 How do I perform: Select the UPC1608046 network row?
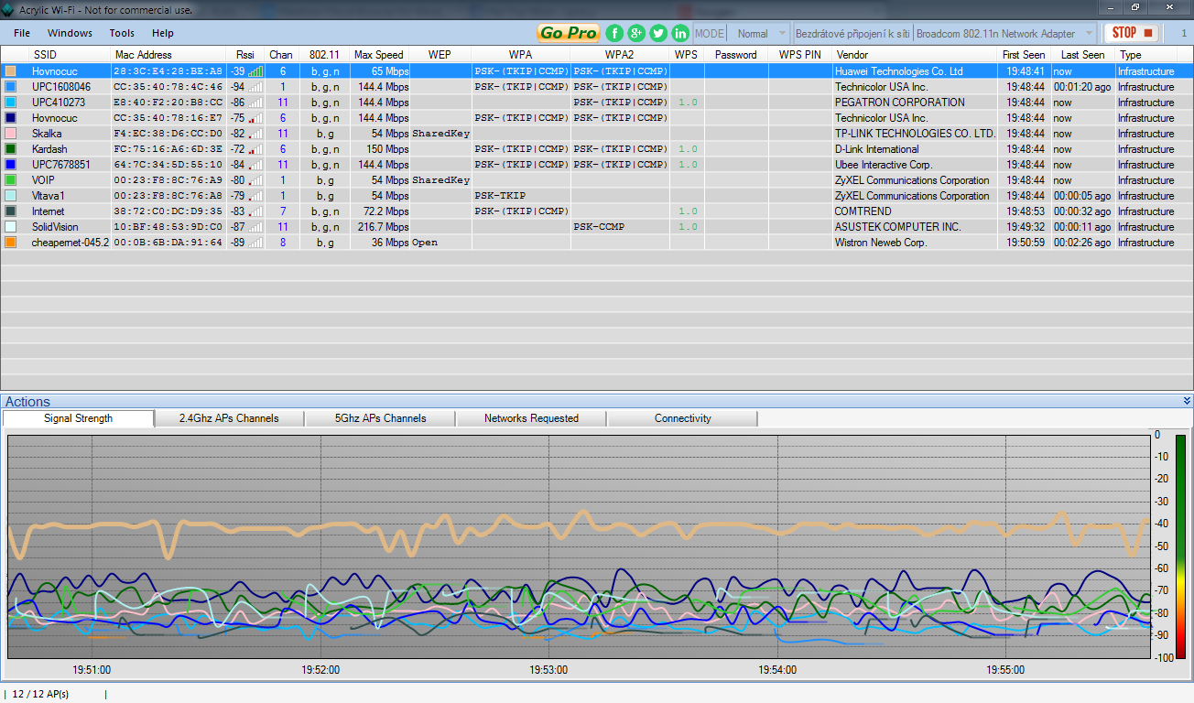click(x=597, y=87)
